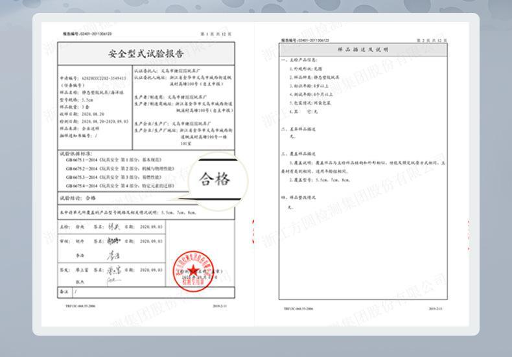Click the 审核 signature date 2020.09.03
512x357 pixels.
(151, 242)
